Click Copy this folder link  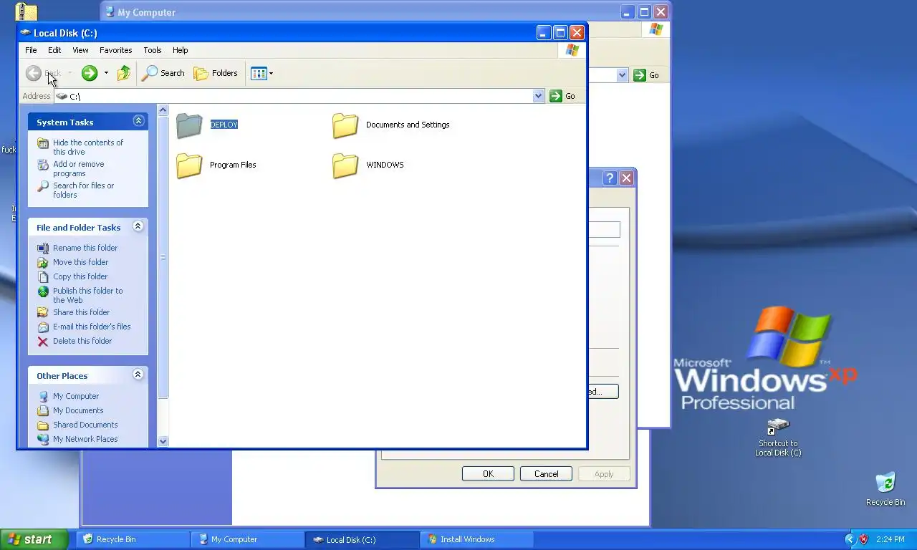tap(80, 276)
